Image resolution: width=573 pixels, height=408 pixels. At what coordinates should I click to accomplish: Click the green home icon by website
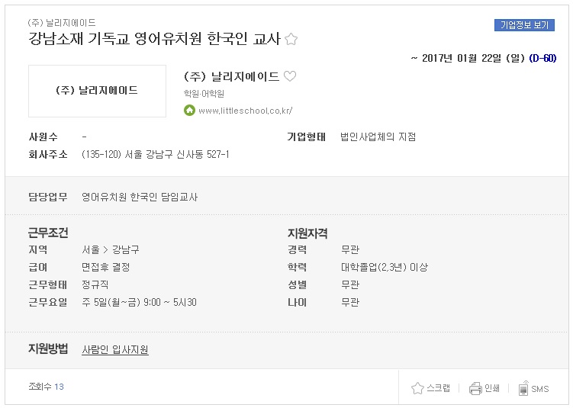point(189,110)
